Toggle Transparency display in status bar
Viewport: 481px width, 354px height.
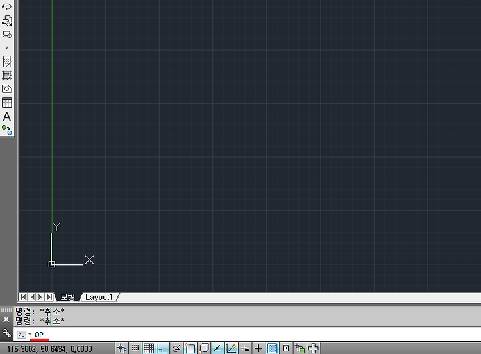pos(272,348)
